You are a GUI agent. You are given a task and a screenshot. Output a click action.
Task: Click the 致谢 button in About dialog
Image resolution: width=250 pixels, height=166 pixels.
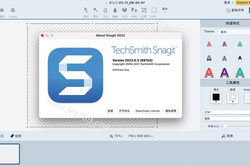click(110, 111)
